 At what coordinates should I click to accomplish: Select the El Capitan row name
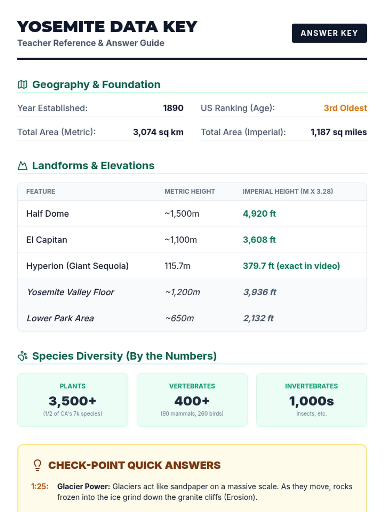[x=47, y=240]
